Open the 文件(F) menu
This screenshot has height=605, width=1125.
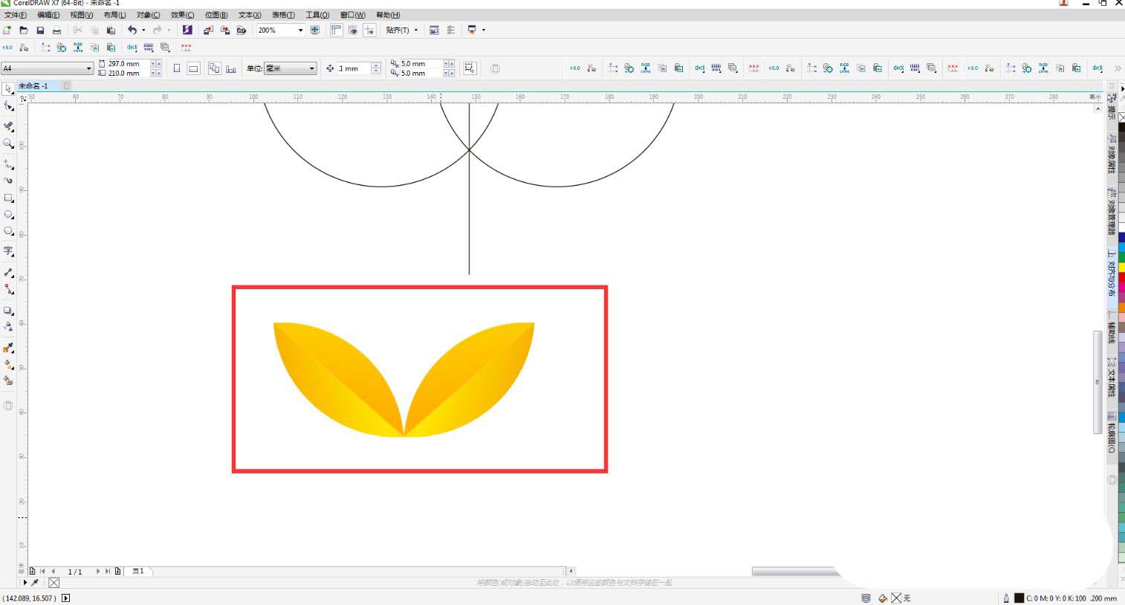(x=16, y=15)
